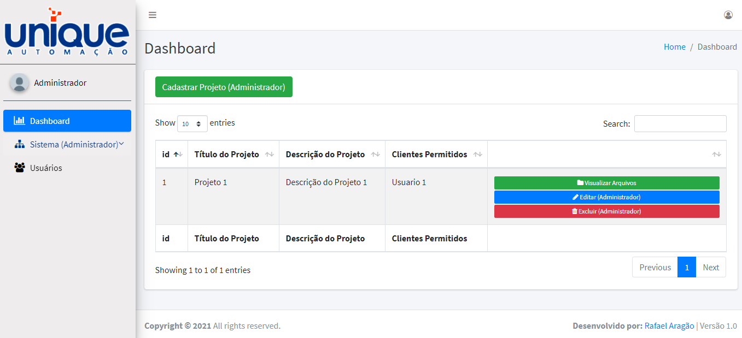Viewport: 742px width, 338px height.
Task: Click the hamburger menu toggle icon
Action: (153, 15)
